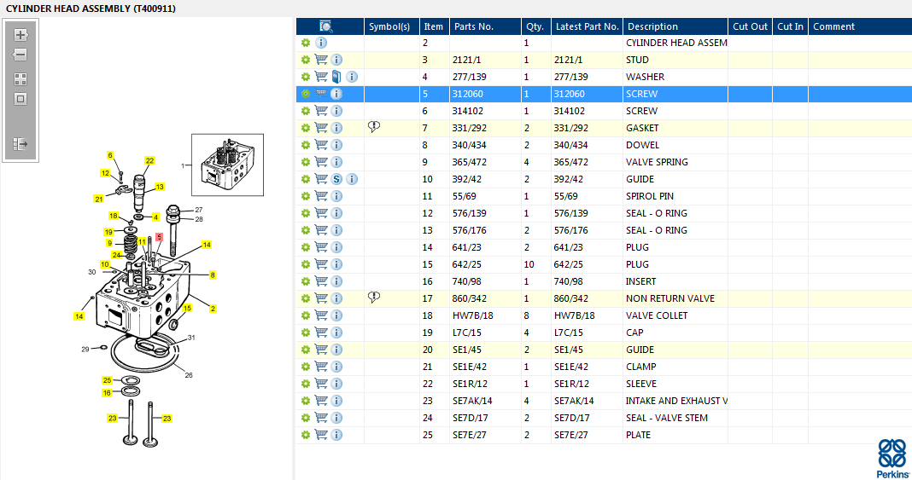Show info for GASKET 331/292
The width and height of the screenshot is (912, 480).
[336, 128]
